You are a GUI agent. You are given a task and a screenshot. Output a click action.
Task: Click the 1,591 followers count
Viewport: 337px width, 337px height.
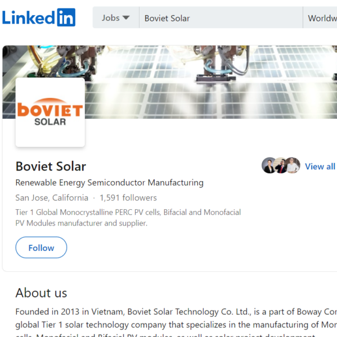pyautogui.click(x=128, y=197)
